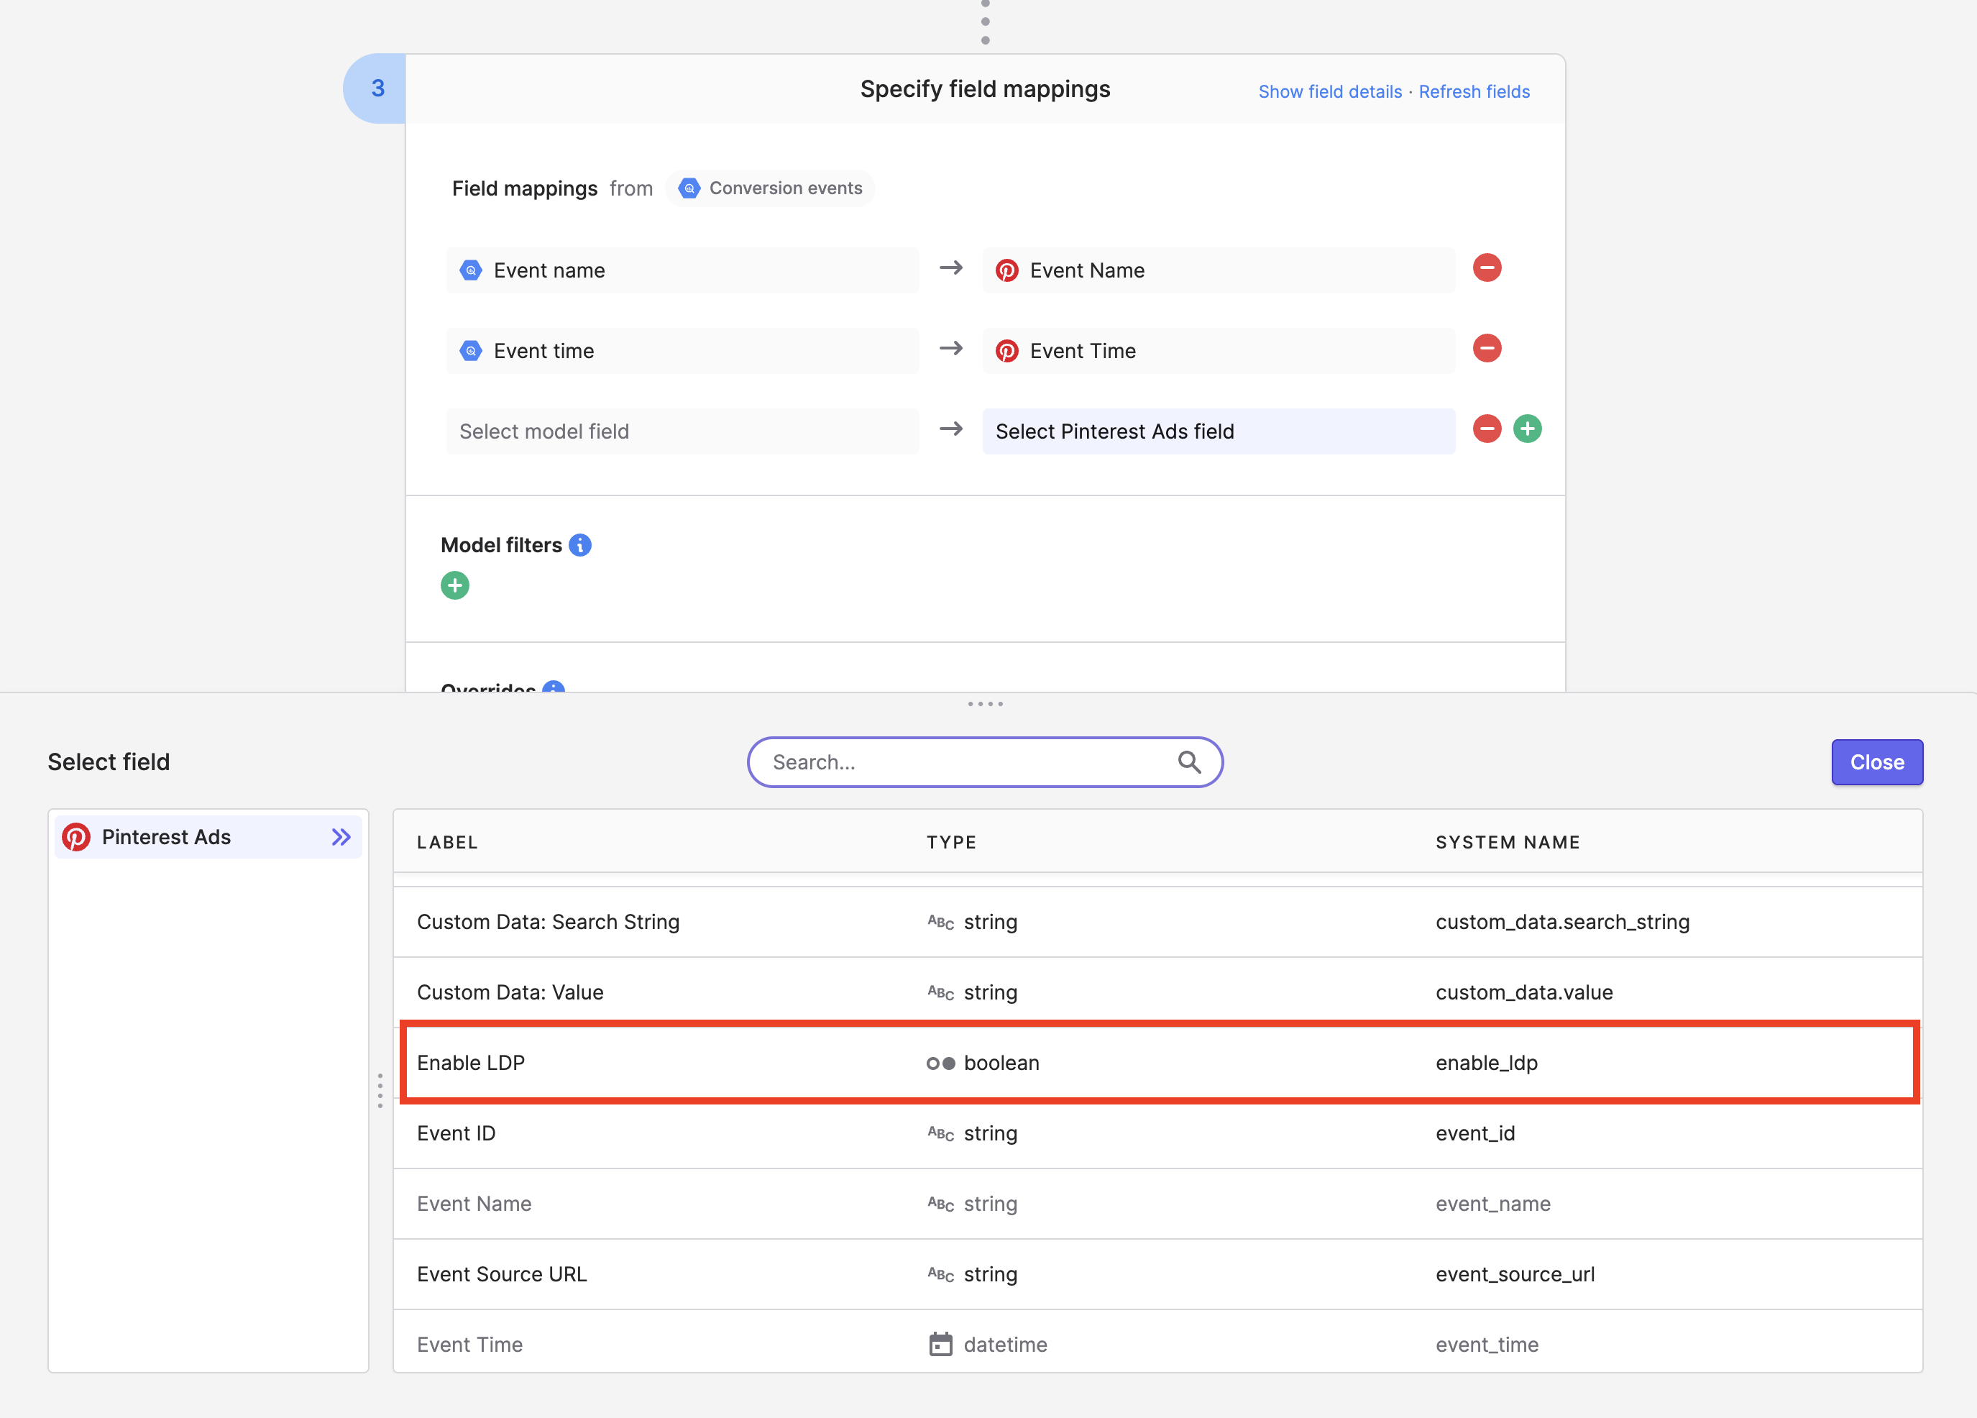
Task: Delete the empty field mapping row
Action: pyautogui.click(x=1486, y=429)
